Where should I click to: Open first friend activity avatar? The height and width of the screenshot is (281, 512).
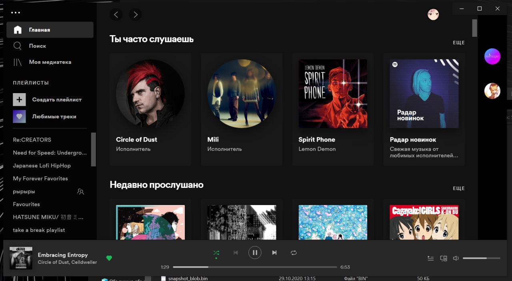click(x=492, y=56)
